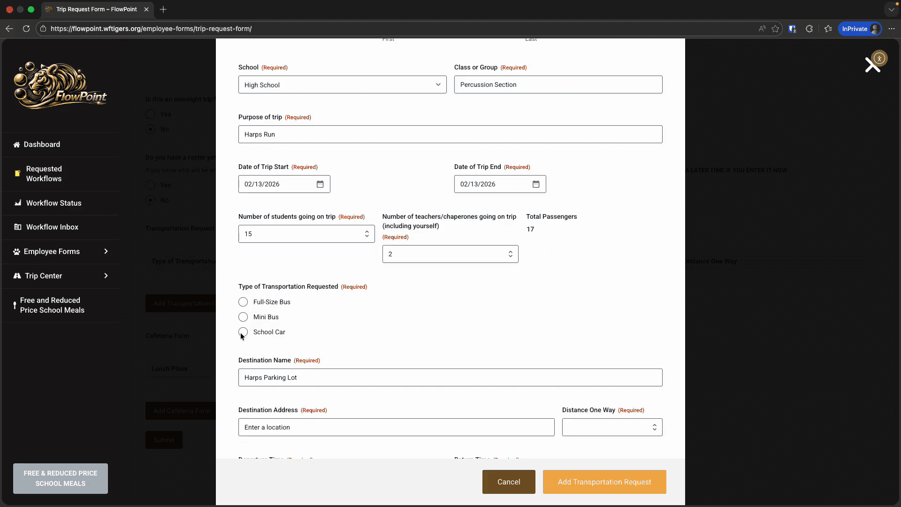The image size is (901, 507).
Task: Click FREE & REDUCED PRICE SCHOOL MEALS banner button
Action: click(61, 478)
